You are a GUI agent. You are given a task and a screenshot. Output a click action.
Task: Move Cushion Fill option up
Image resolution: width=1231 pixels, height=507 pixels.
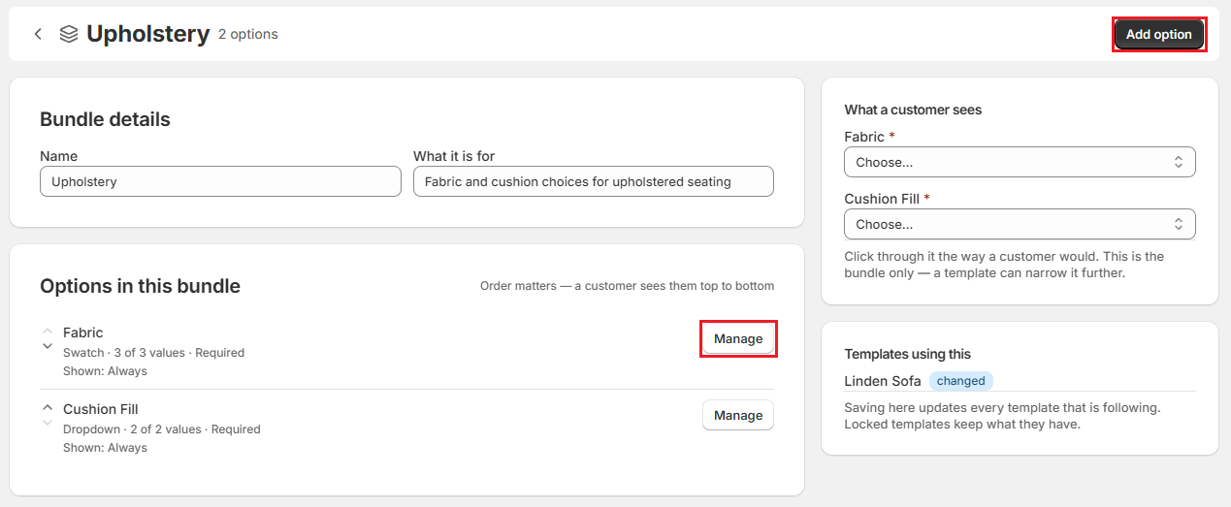(48, 408)
